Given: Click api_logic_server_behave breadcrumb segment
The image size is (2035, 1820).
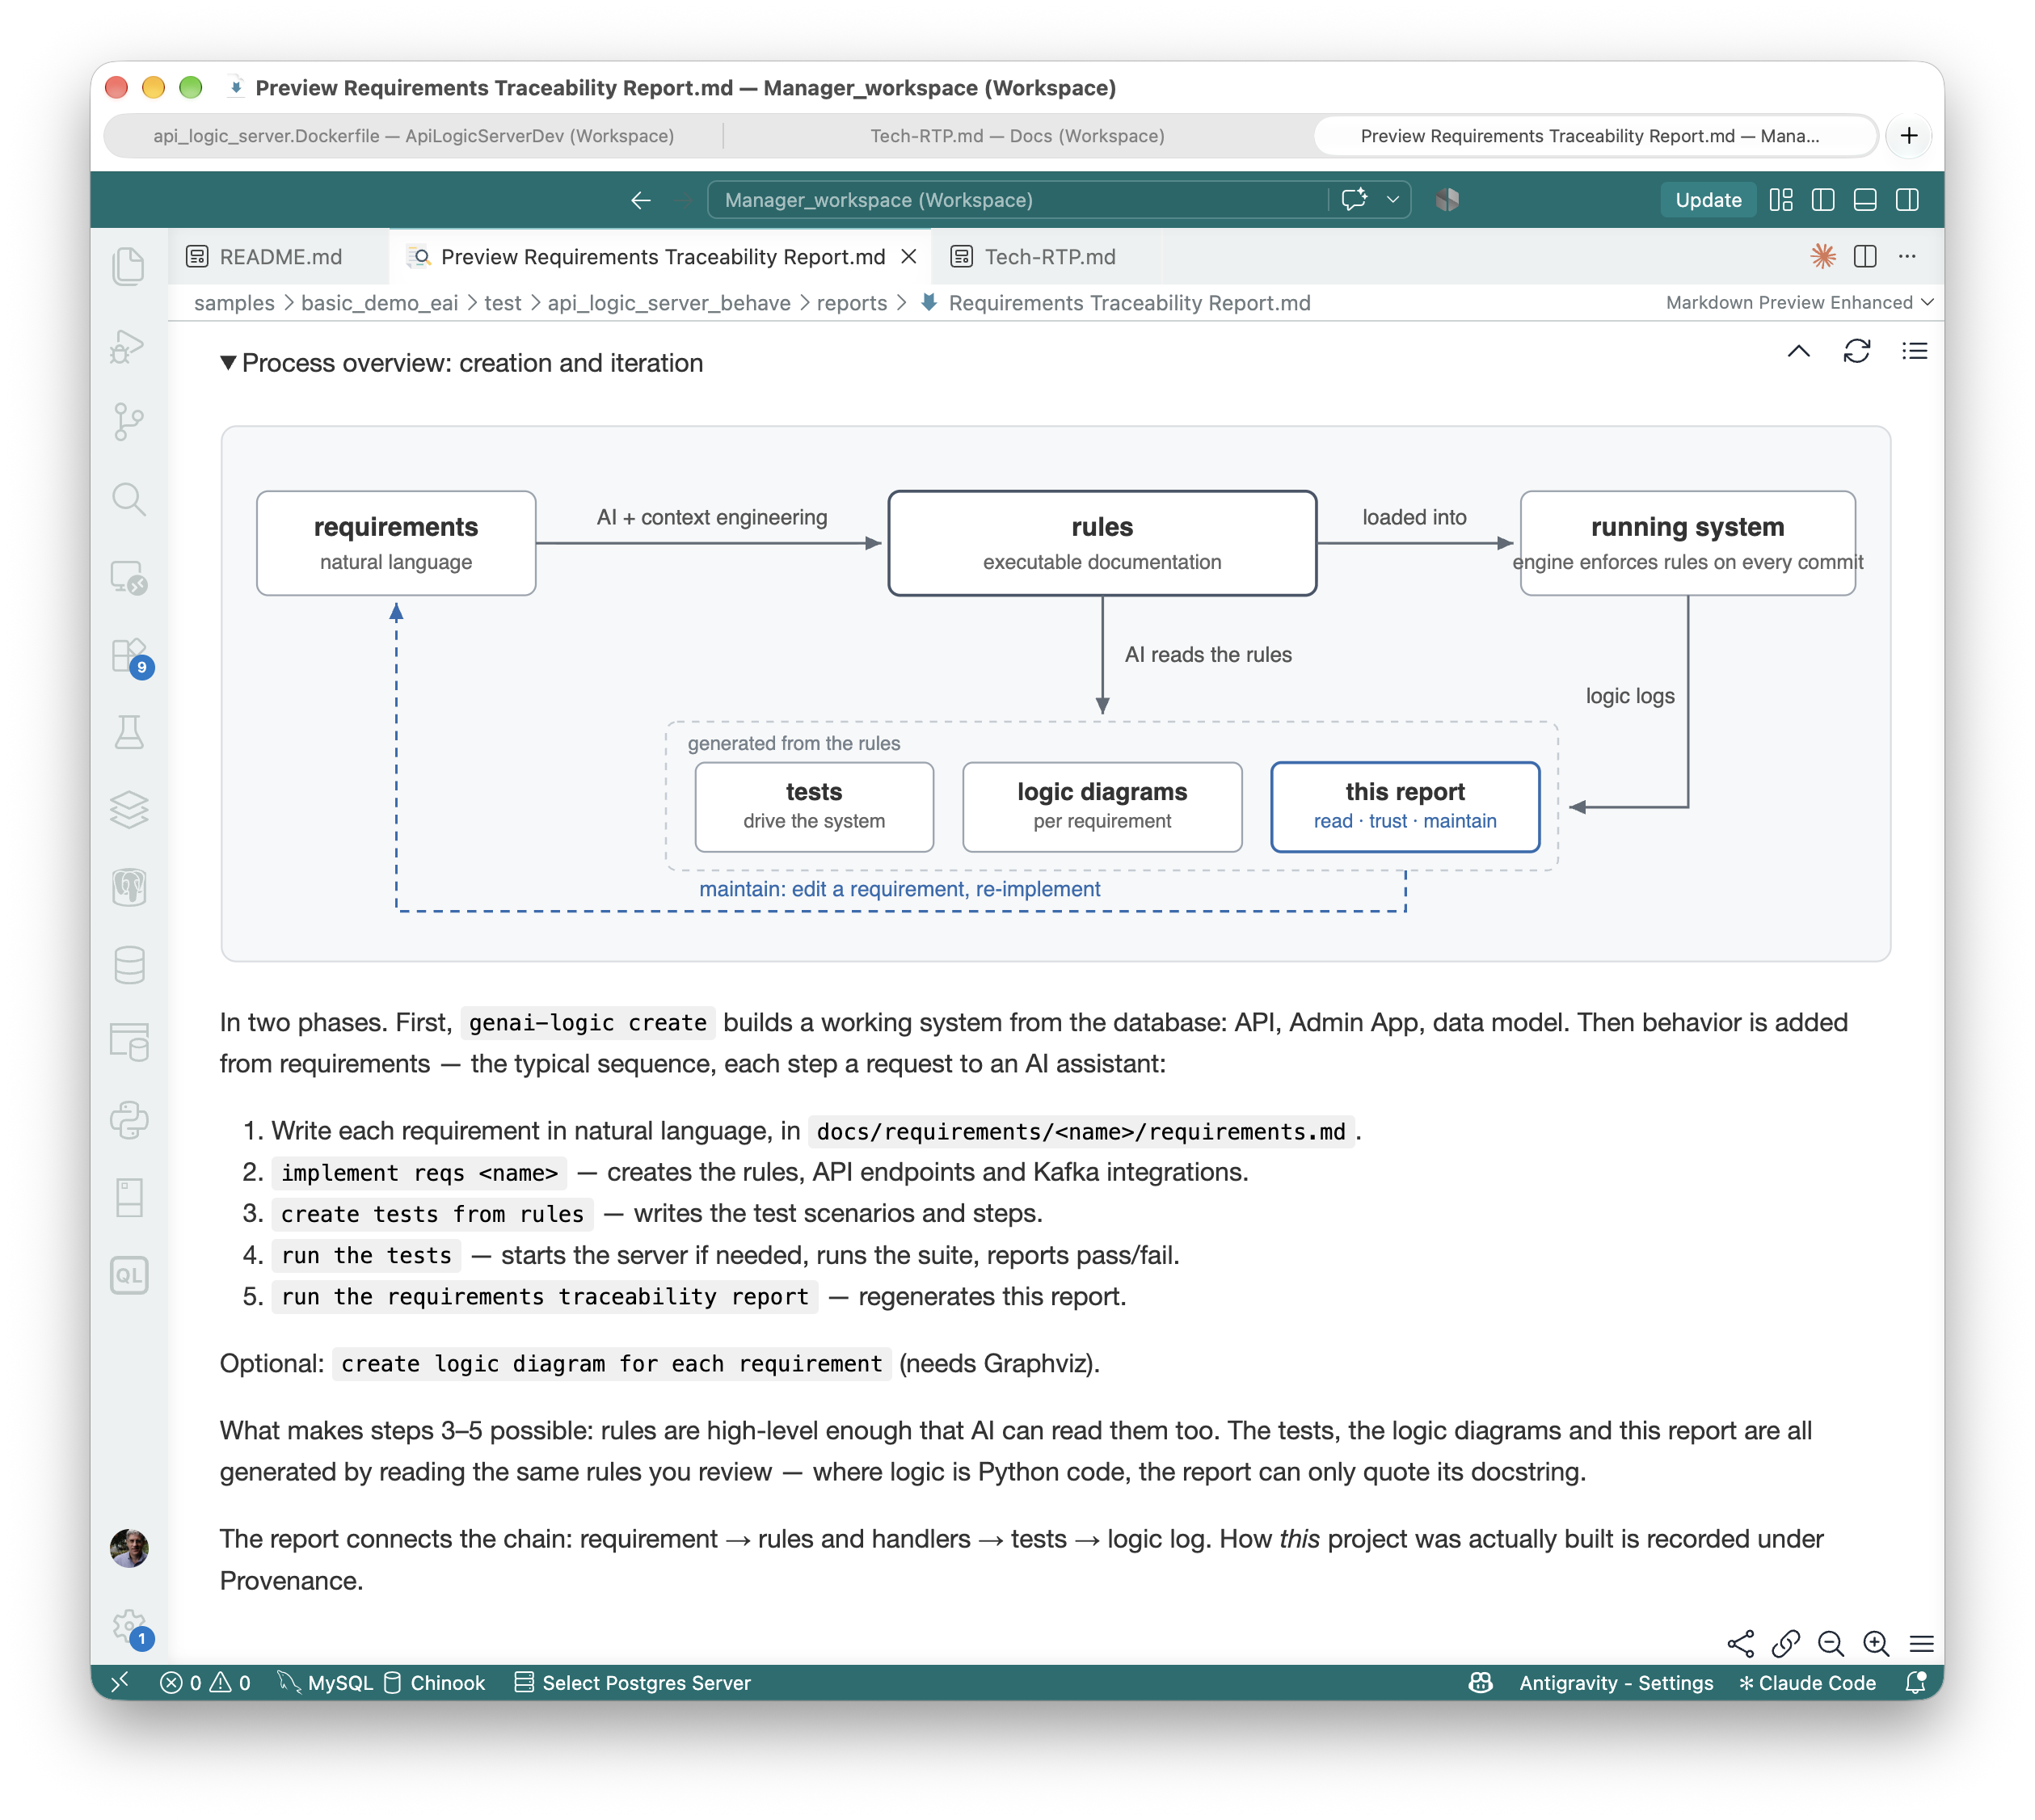Looking at the screenshot, I should [x=669, y=303].
